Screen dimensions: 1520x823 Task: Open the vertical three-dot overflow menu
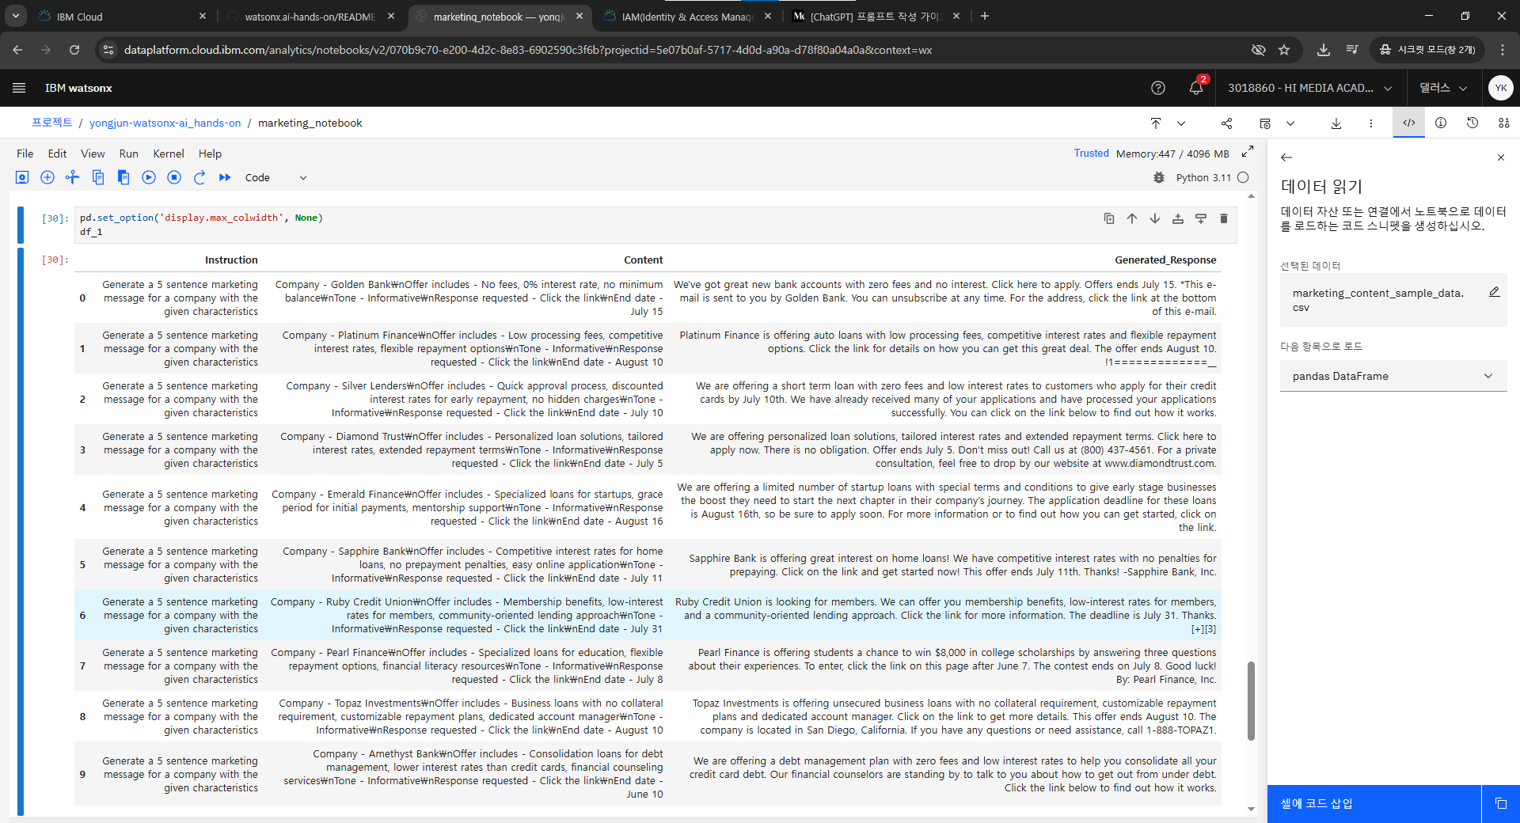[x=1371, y=123]
